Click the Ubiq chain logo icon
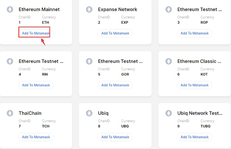This screenshot has height=149, width=231. [x=89, y=113]
